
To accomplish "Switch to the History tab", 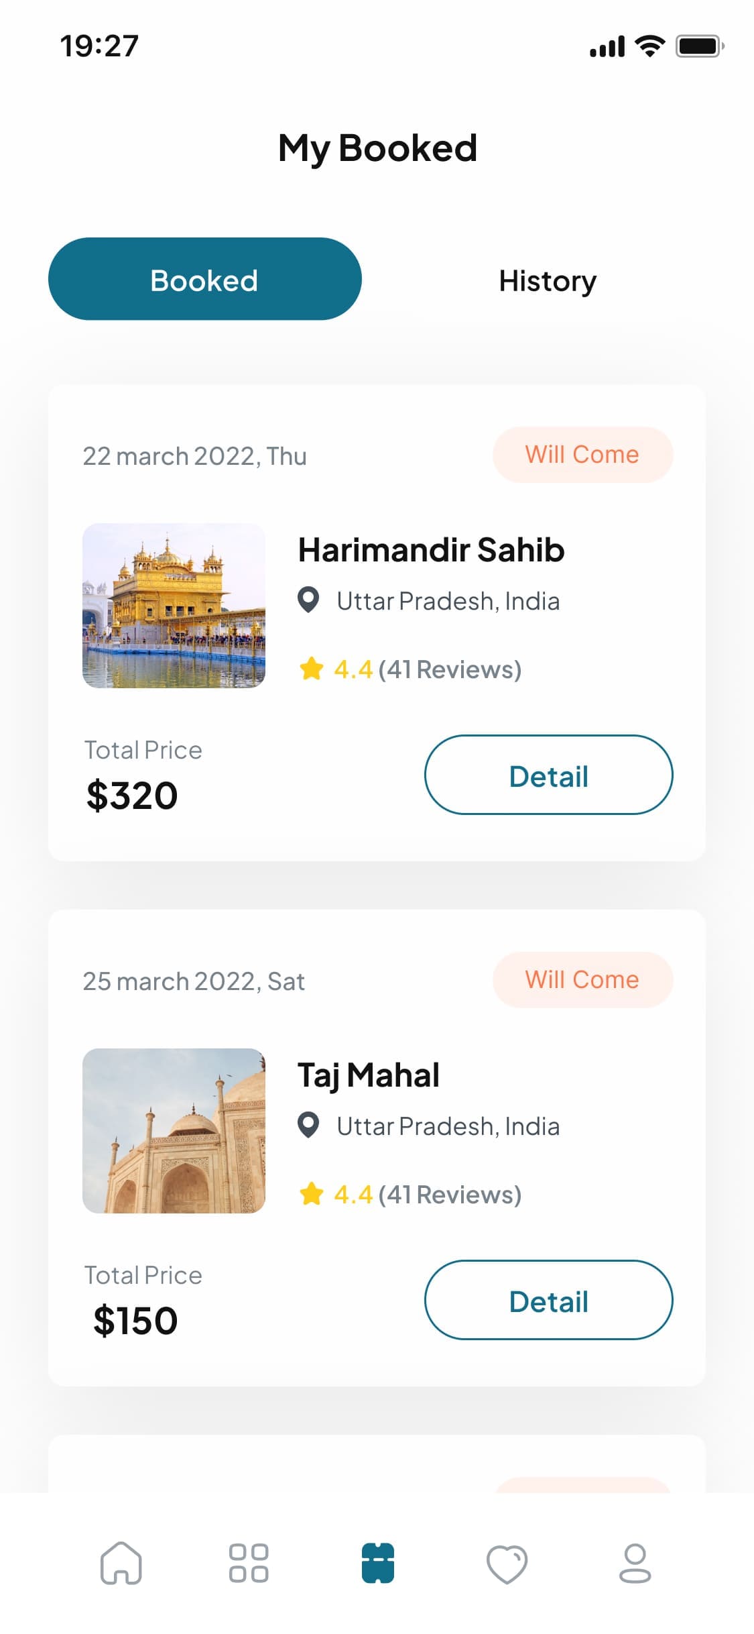I will pos(548,280).
